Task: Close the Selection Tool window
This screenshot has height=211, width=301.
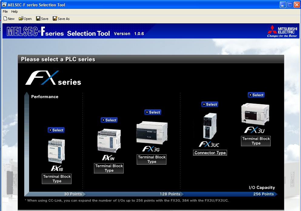Action: pos(297,5)
